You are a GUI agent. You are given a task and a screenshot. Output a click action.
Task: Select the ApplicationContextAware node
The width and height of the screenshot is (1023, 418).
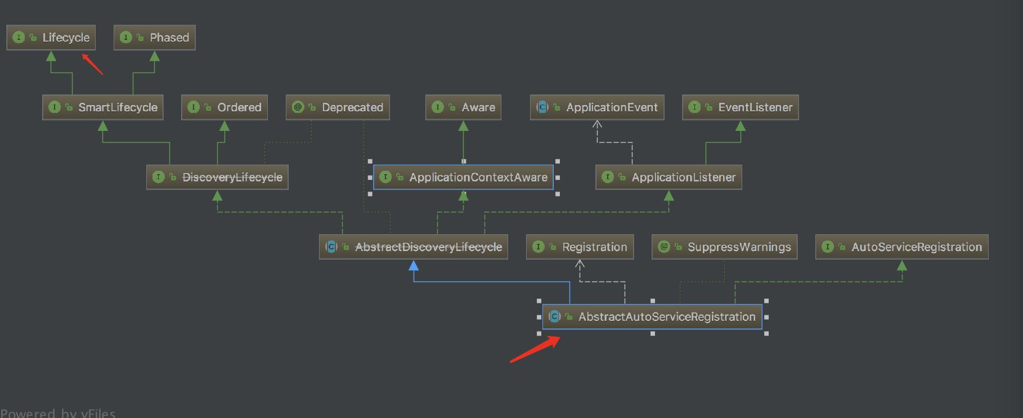pos(463,177)
